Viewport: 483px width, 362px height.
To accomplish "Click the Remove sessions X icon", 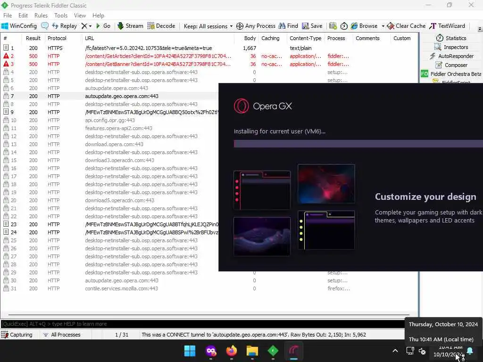I will tap(84, 26).
